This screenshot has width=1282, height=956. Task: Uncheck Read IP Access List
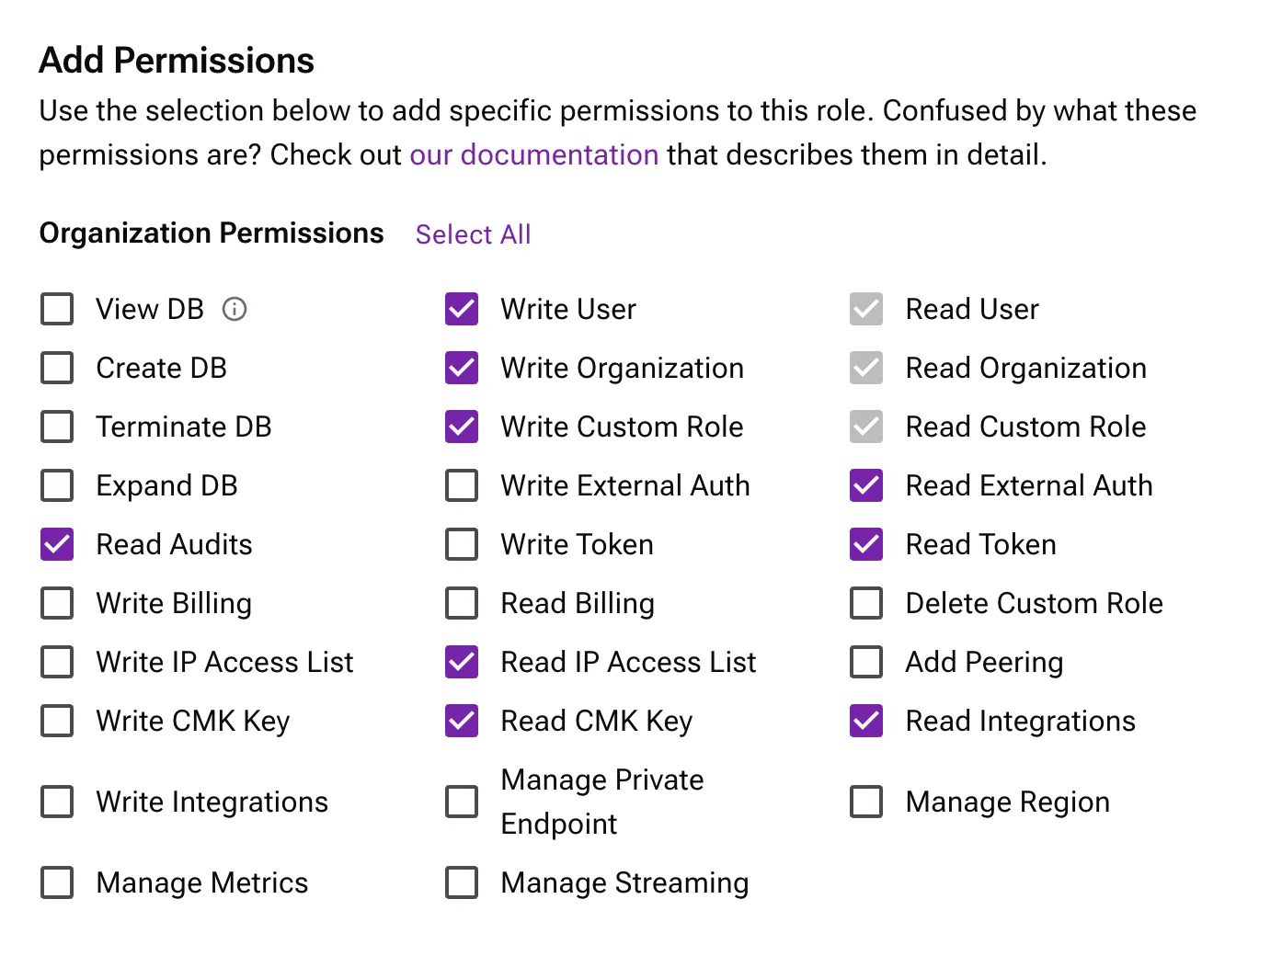[462, 662]
